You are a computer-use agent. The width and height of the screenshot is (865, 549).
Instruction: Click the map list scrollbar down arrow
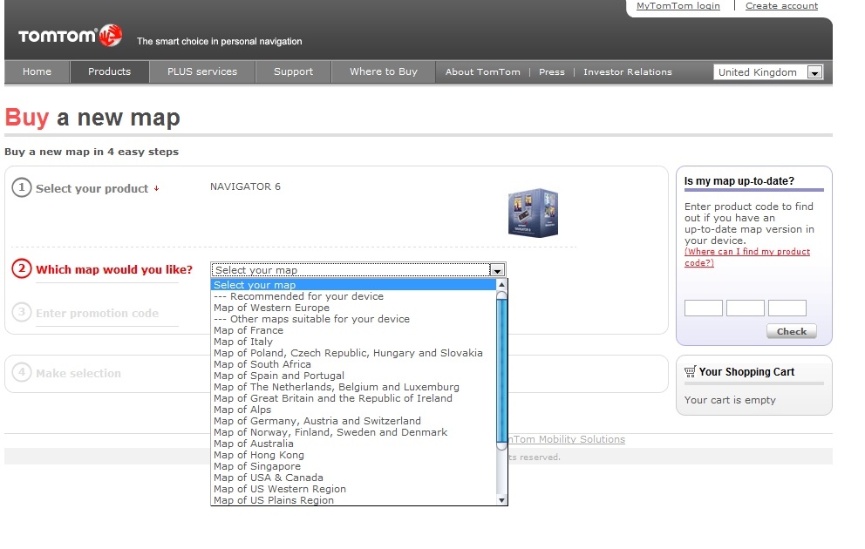click(501, 500)
